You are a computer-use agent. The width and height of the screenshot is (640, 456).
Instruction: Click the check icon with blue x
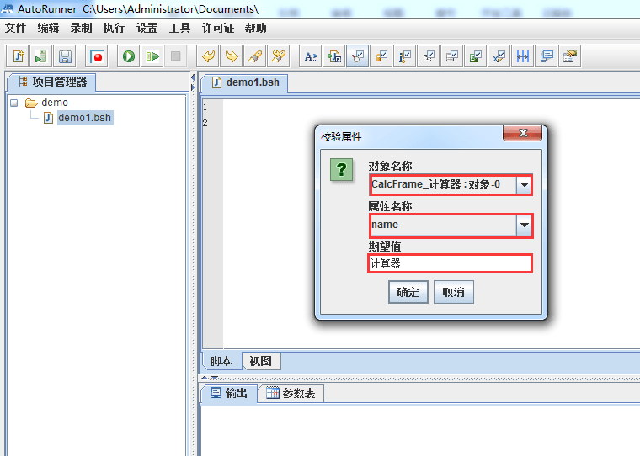point(499,56)
